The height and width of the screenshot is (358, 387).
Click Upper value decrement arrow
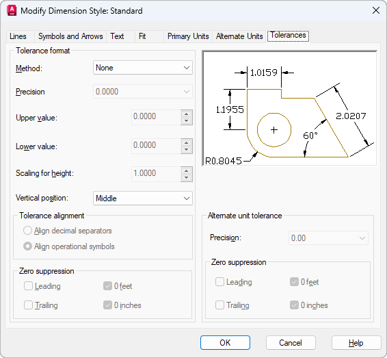coord(187,120)
